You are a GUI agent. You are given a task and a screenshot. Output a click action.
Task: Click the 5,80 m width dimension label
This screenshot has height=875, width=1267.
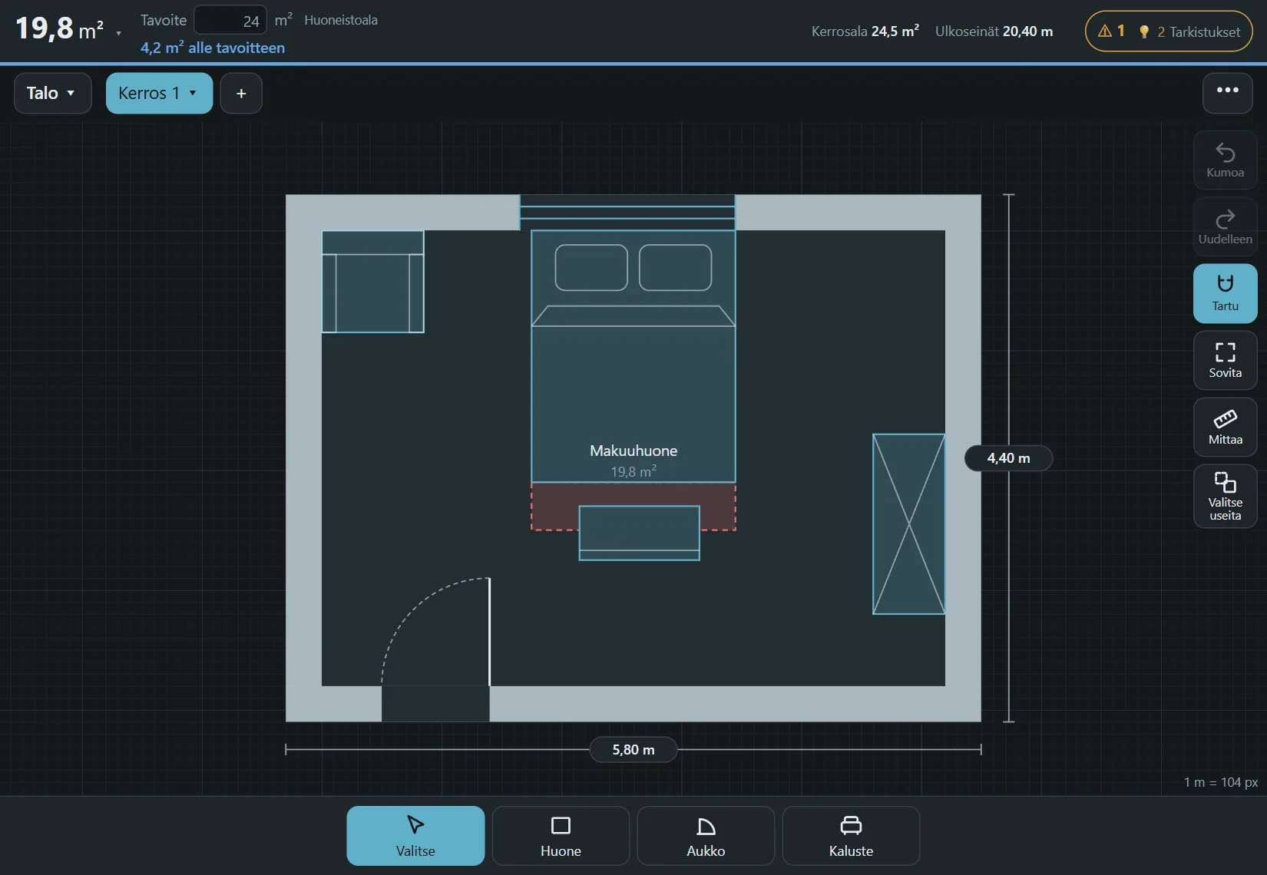click(x=633, y=749)
